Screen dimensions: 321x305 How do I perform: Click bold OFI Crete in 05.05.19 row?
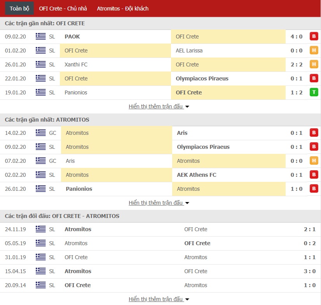[197, 243]
